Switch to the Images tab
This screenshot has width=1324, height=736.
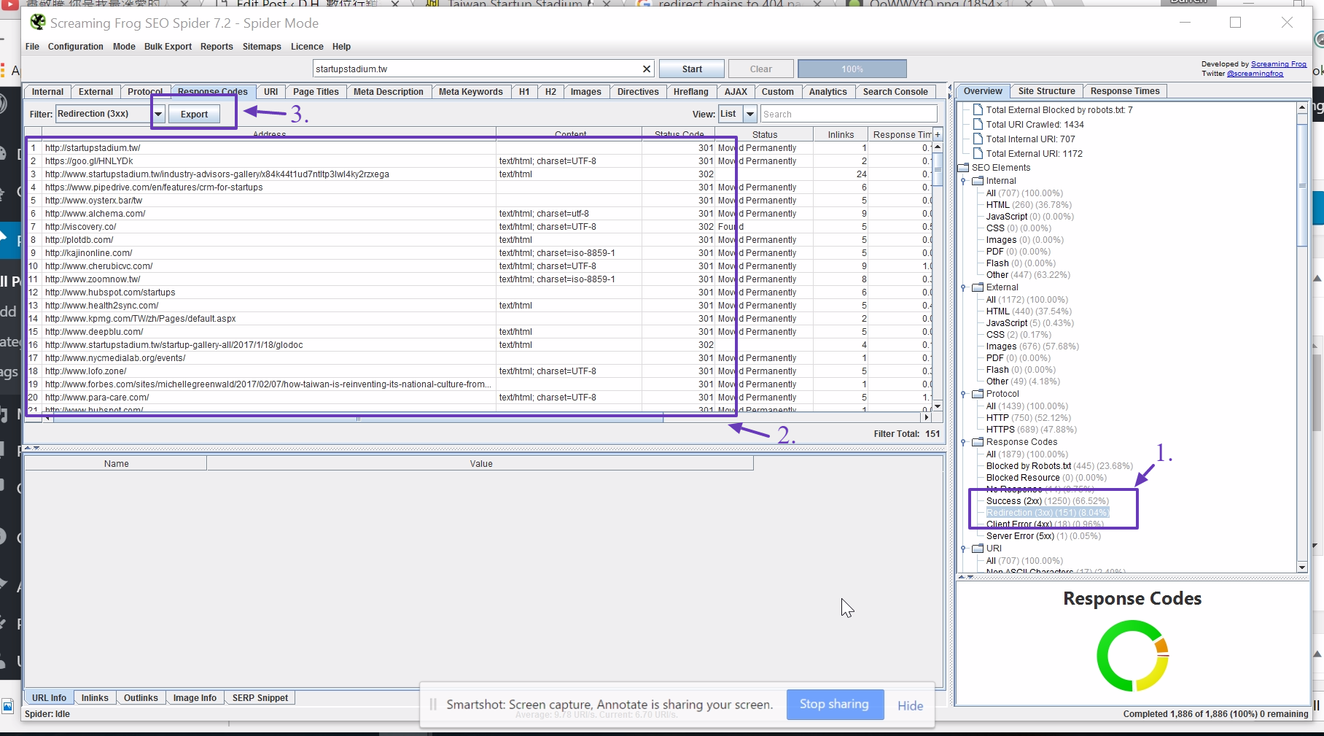[x=585, y=92]
